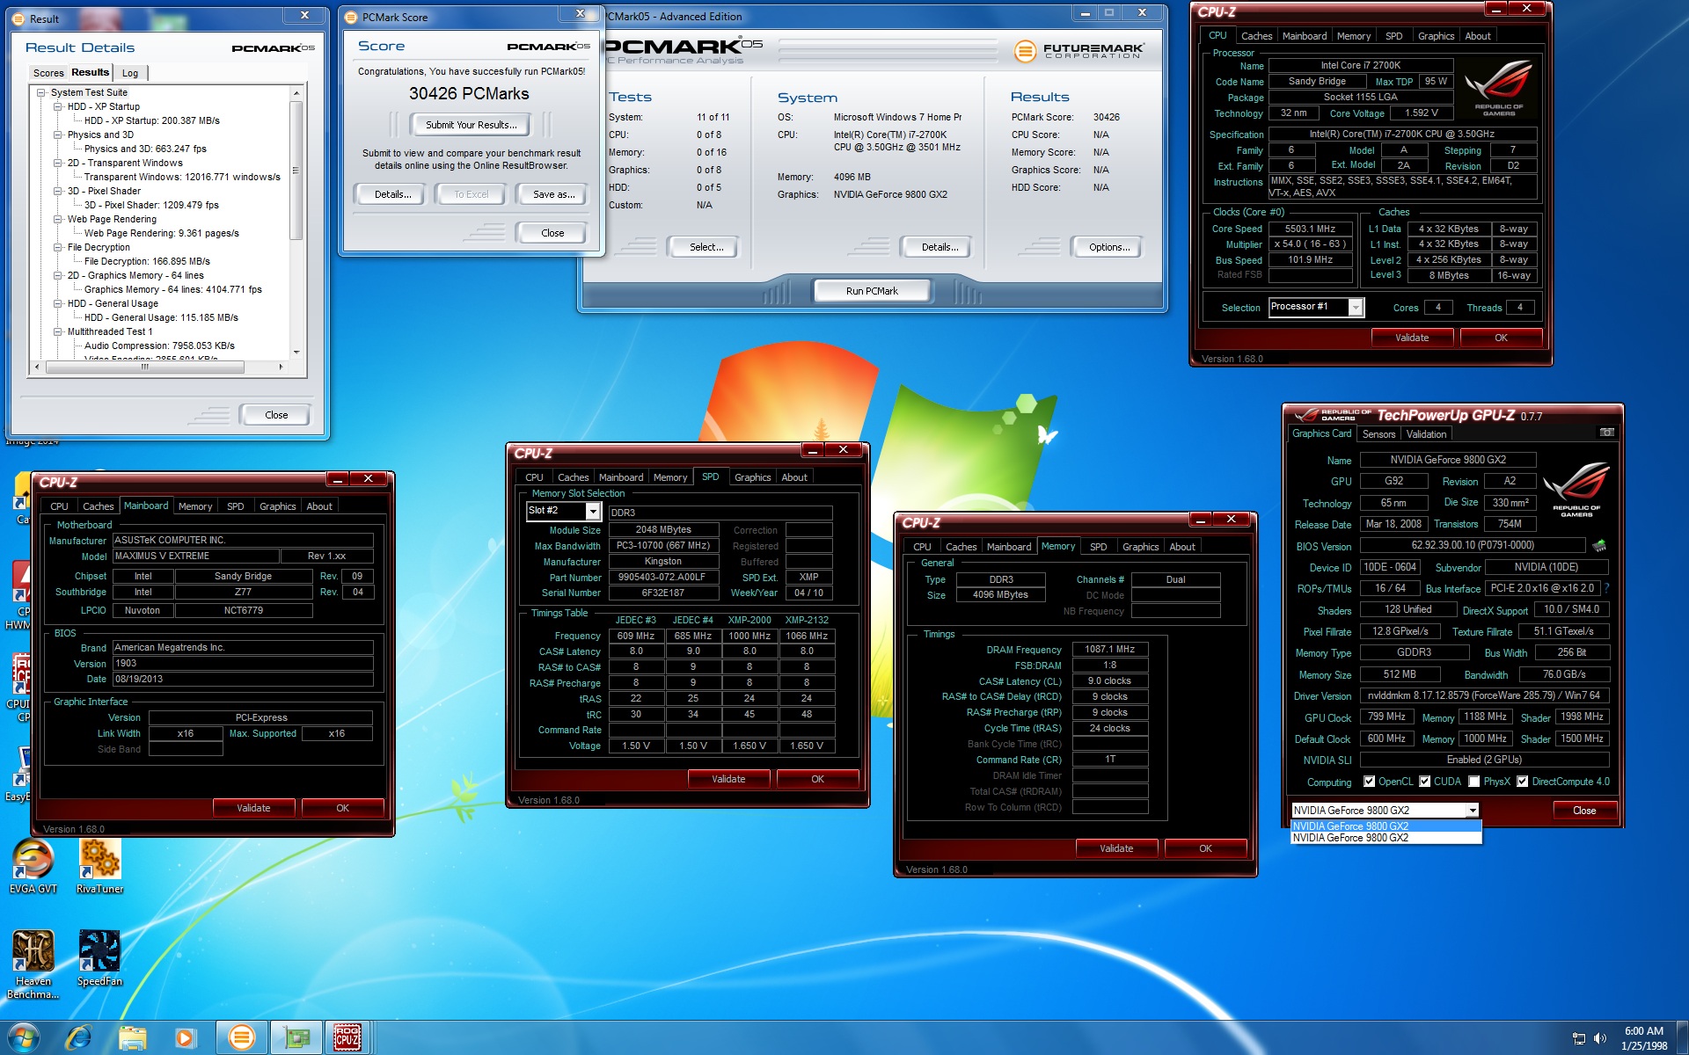1689x1055 pixels.
Task: Click the Result tree horizontal scrollbar thumb
Action: pyautogui.click(x=145, y=367)
